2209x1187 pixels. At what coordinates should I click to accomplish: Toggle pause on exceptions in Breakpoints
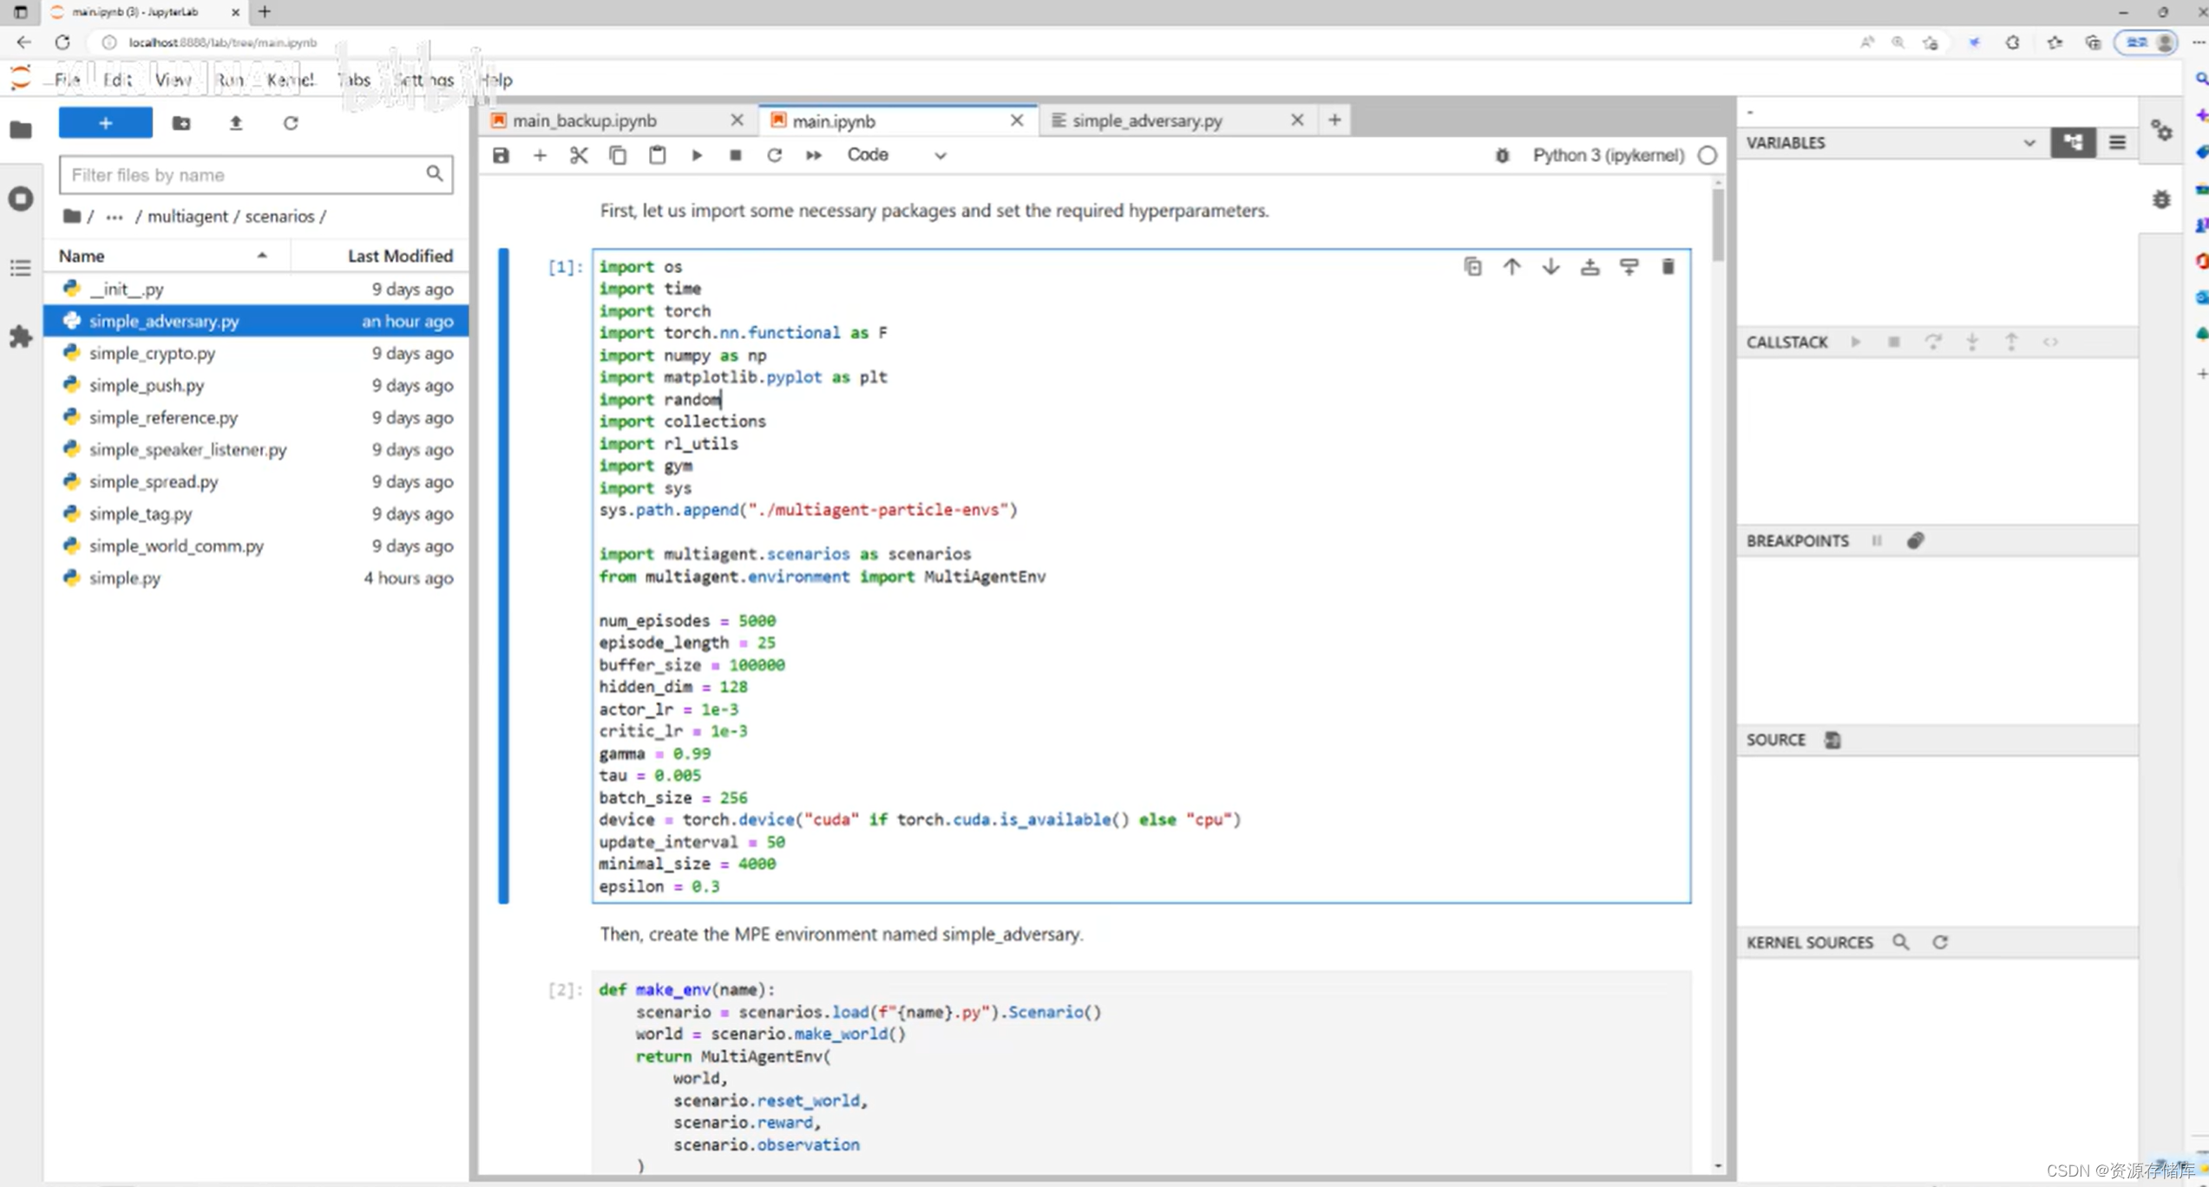1877,541
